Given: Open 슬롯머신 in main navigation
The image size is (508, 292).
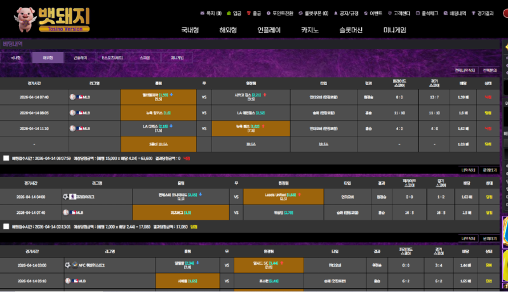Looking at the screenshot, I should pos(351,30).
